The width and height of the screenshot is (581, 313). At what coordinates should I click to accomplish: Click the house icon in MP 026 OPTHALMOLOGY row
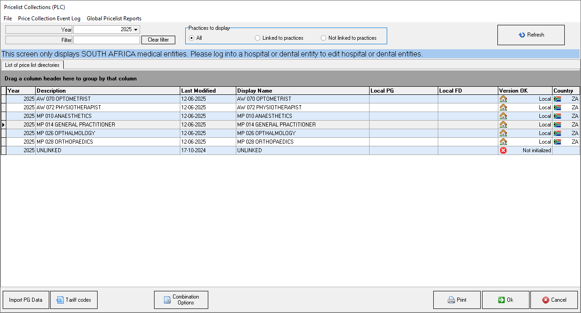coord(503,133)
